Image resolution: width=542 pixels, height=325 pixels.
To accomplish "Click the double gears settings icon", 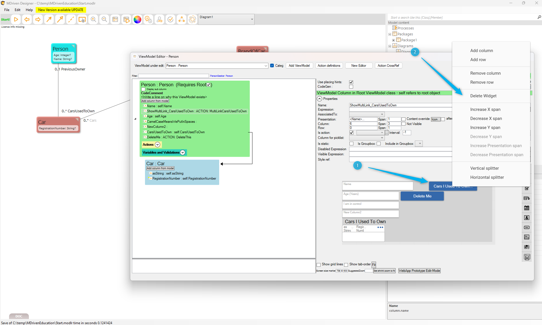I will (148, 20).
